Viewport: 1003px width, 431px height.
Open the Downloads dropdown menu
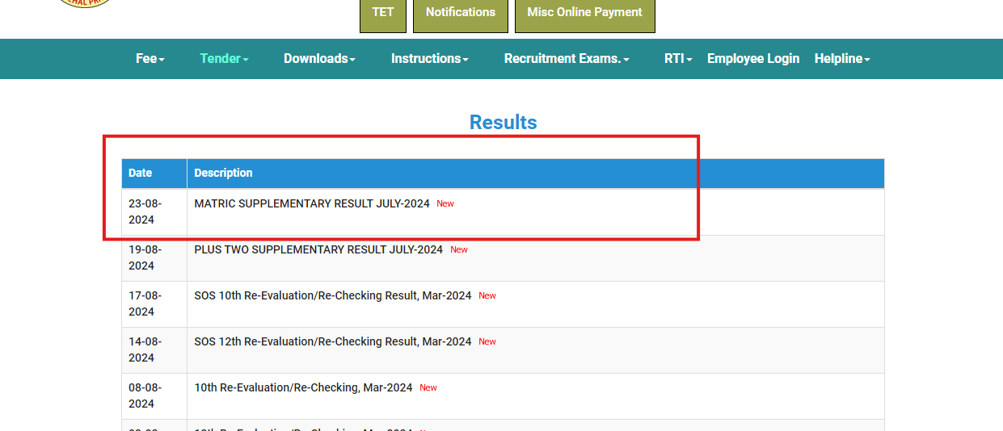pos(319,59)
